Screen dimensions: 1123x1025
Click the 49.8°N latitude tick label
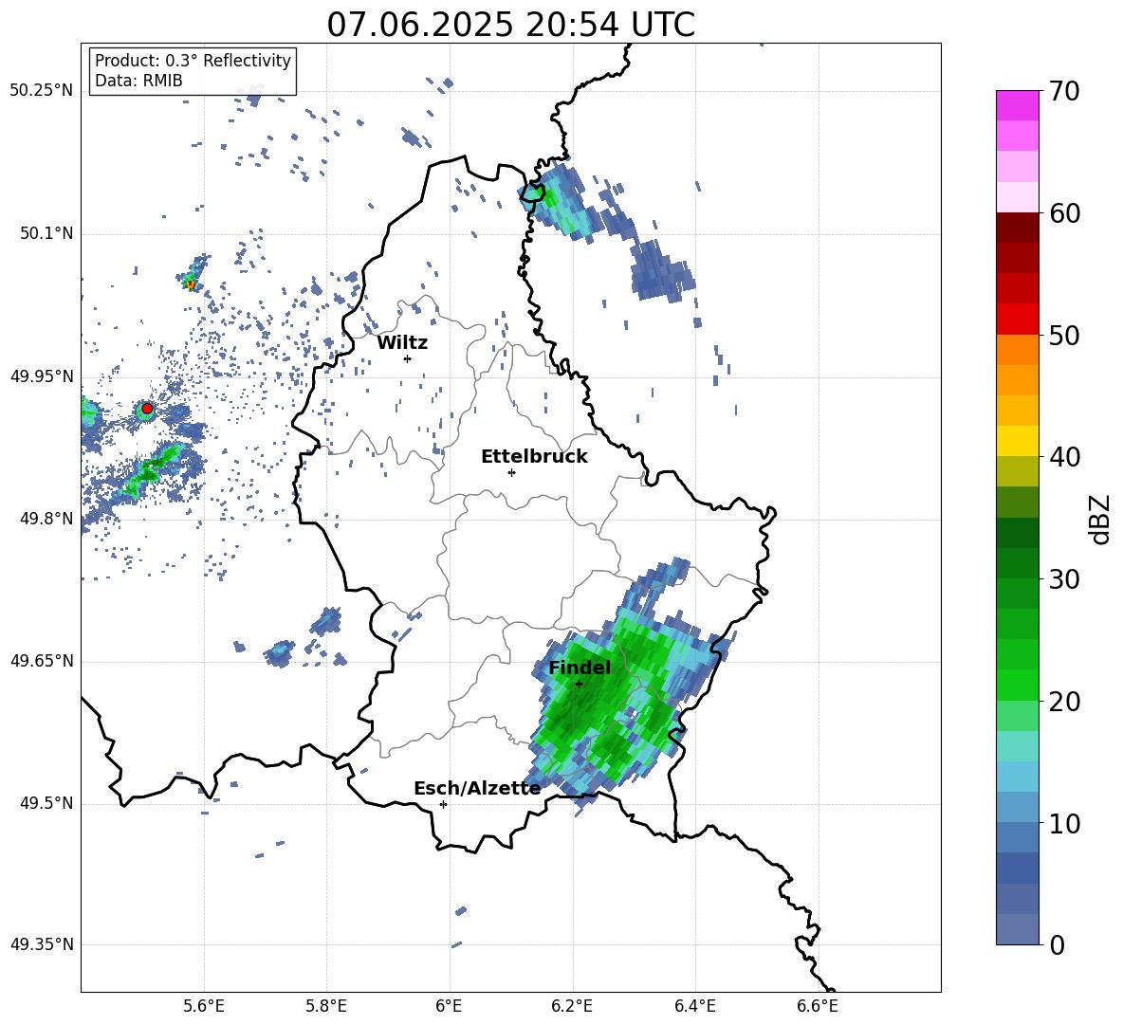click(46, 519)
